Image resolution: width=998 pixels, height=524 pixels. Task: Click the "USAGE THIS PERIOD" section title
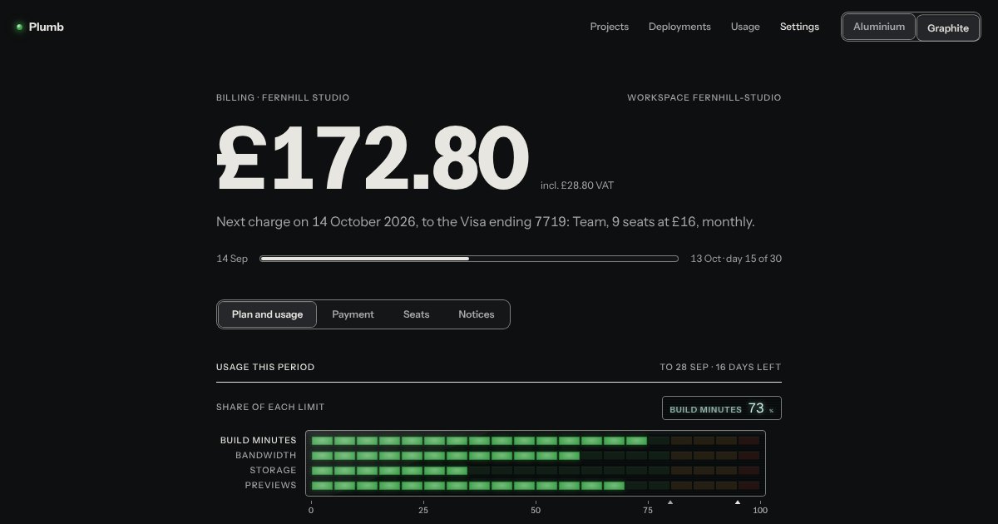pos(265,367)
